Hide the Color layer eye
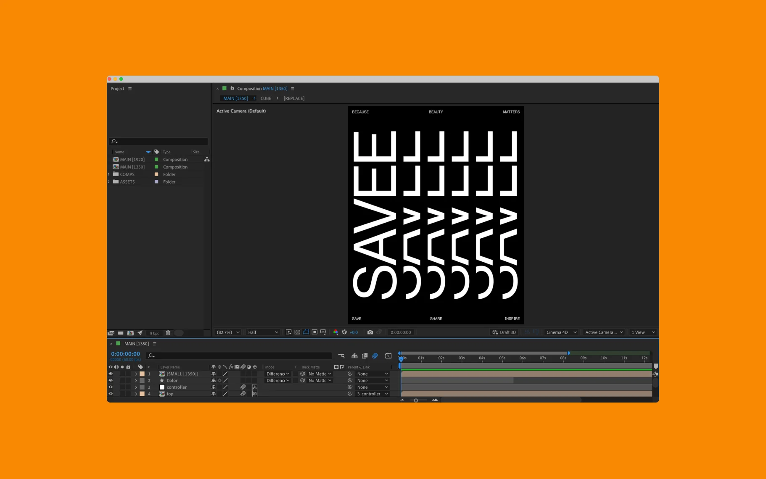 [x=111, y=380]
